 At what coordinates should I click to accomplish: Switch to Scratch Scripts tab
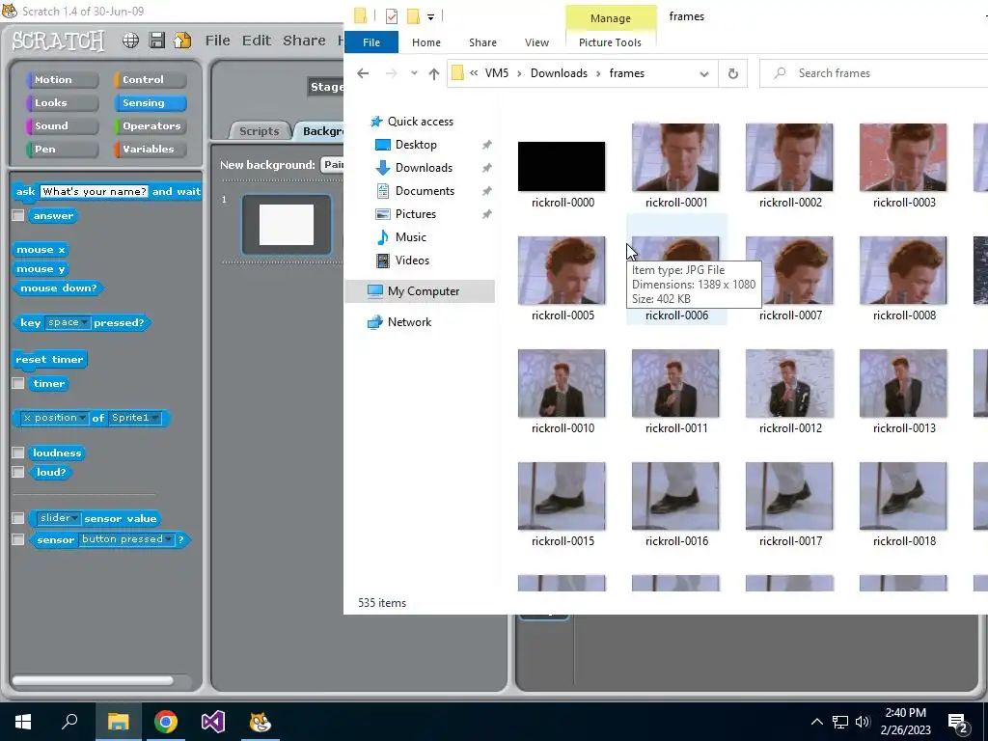pyautogui.click(x=259, y=131)
